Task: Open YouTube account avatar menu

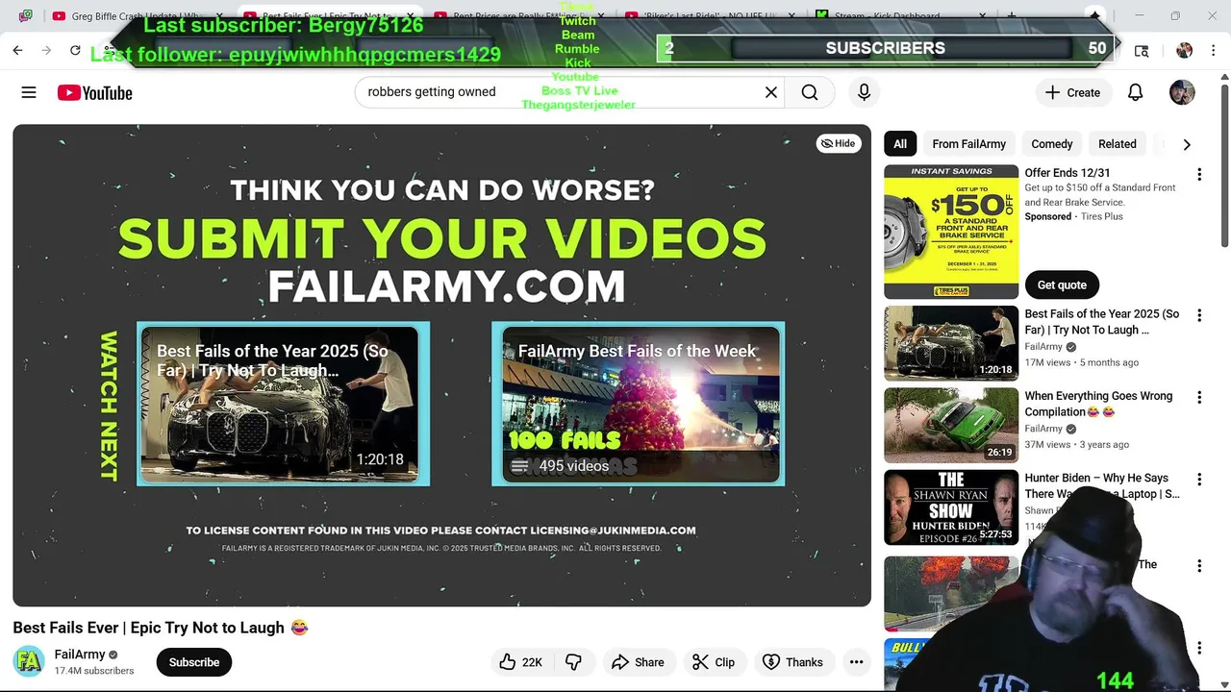Action: point(1182,92)
